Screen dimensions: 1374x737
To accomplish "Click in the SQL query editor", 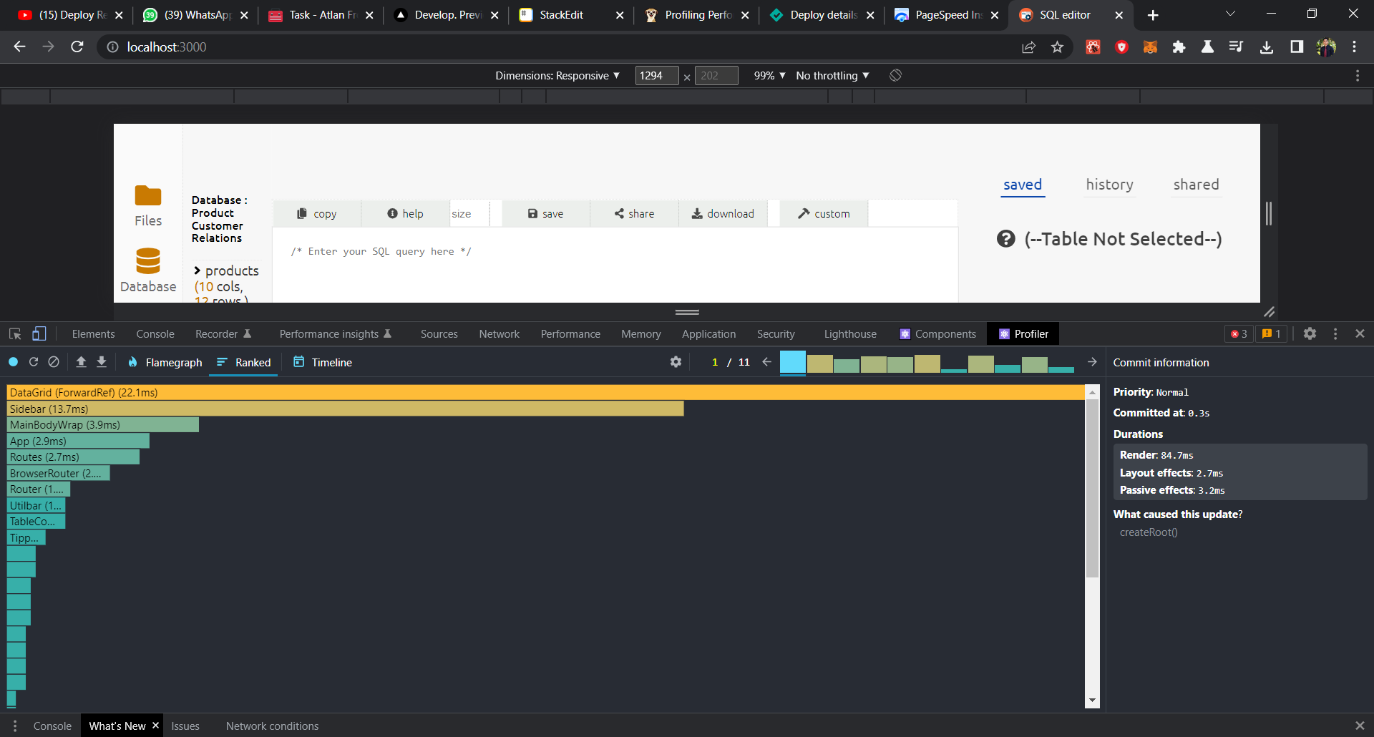I will pos(615,265).
